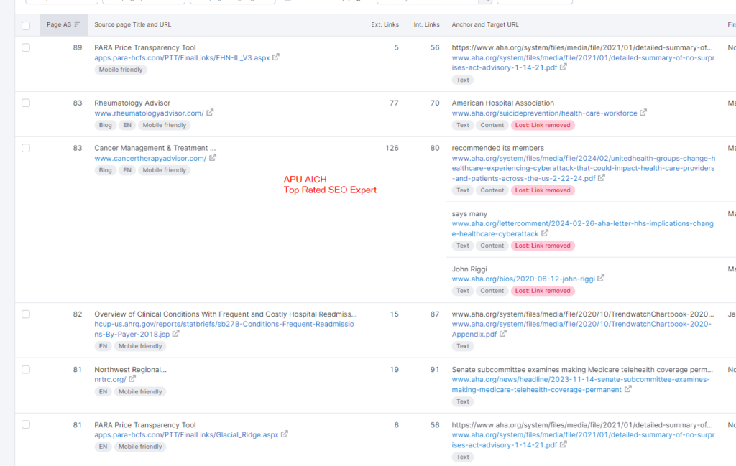Tick checkbox for Northwest Regional row

26,369
